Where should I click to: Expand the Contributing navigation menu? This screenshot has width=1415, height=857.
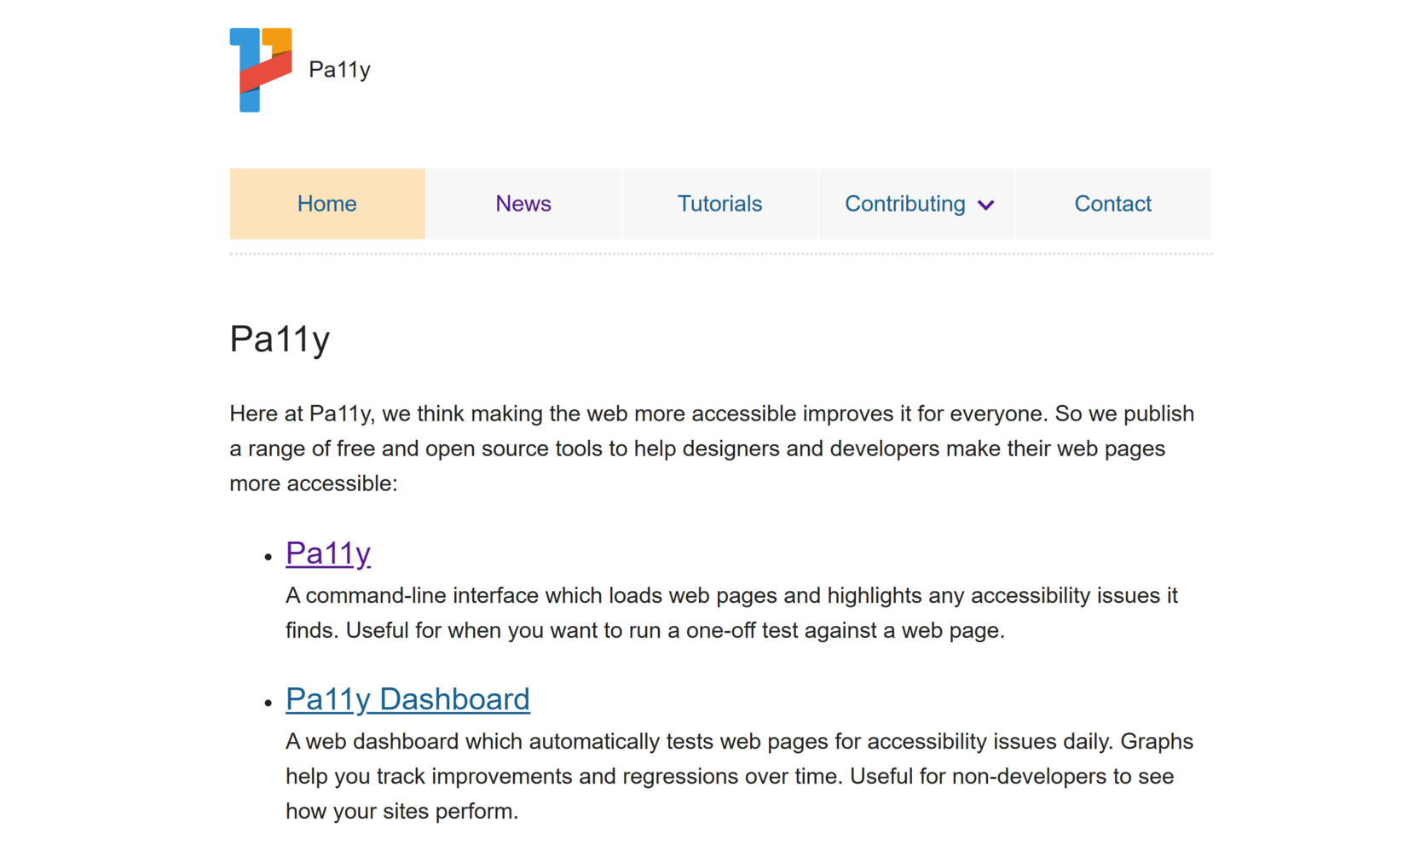pos(916,204)
